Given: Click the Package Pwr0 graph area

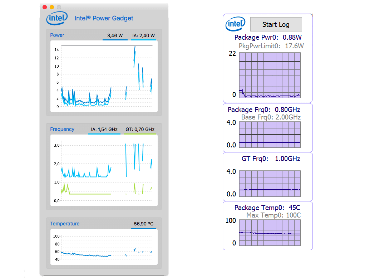Looking at the screenshot, I should (x=269, y=75).
